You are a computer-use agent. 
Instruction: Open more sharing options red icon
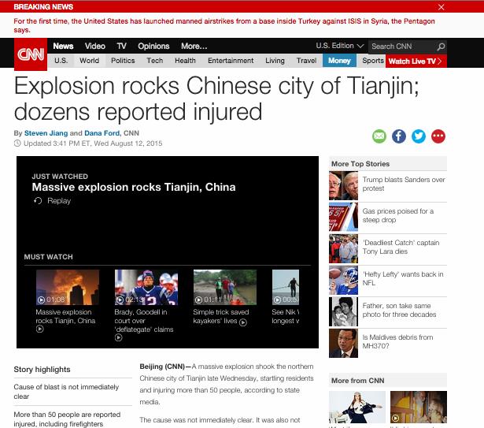tap(438, 136)
